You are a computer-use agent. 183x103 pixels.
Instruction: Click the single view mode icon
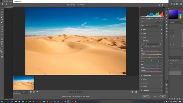pos(132,92)
